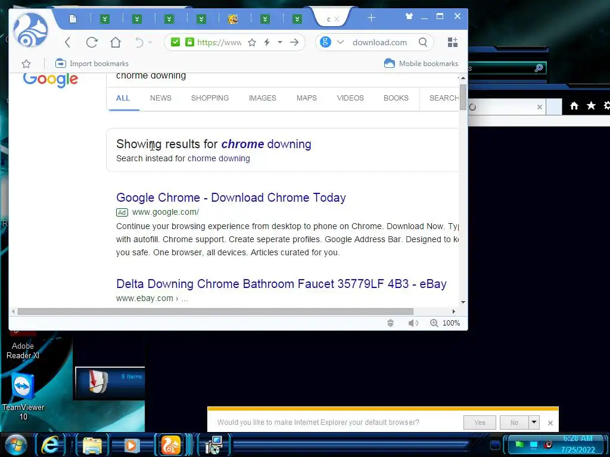Select the IMAGES results tab

coord(263,98)
